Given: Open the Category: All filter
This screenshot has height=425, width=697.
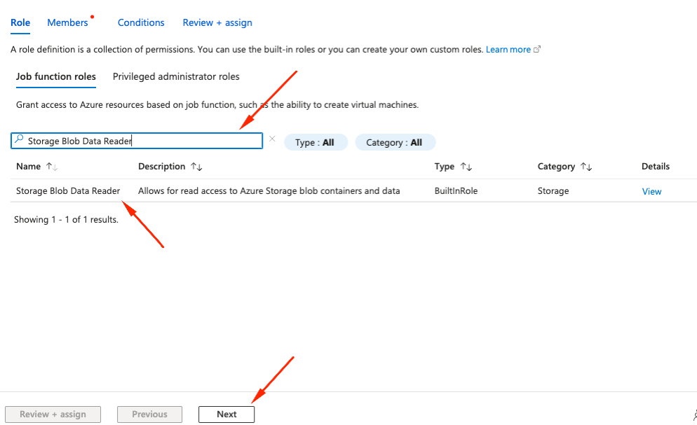Looking at the screenshot, I should tap(395, 142).
